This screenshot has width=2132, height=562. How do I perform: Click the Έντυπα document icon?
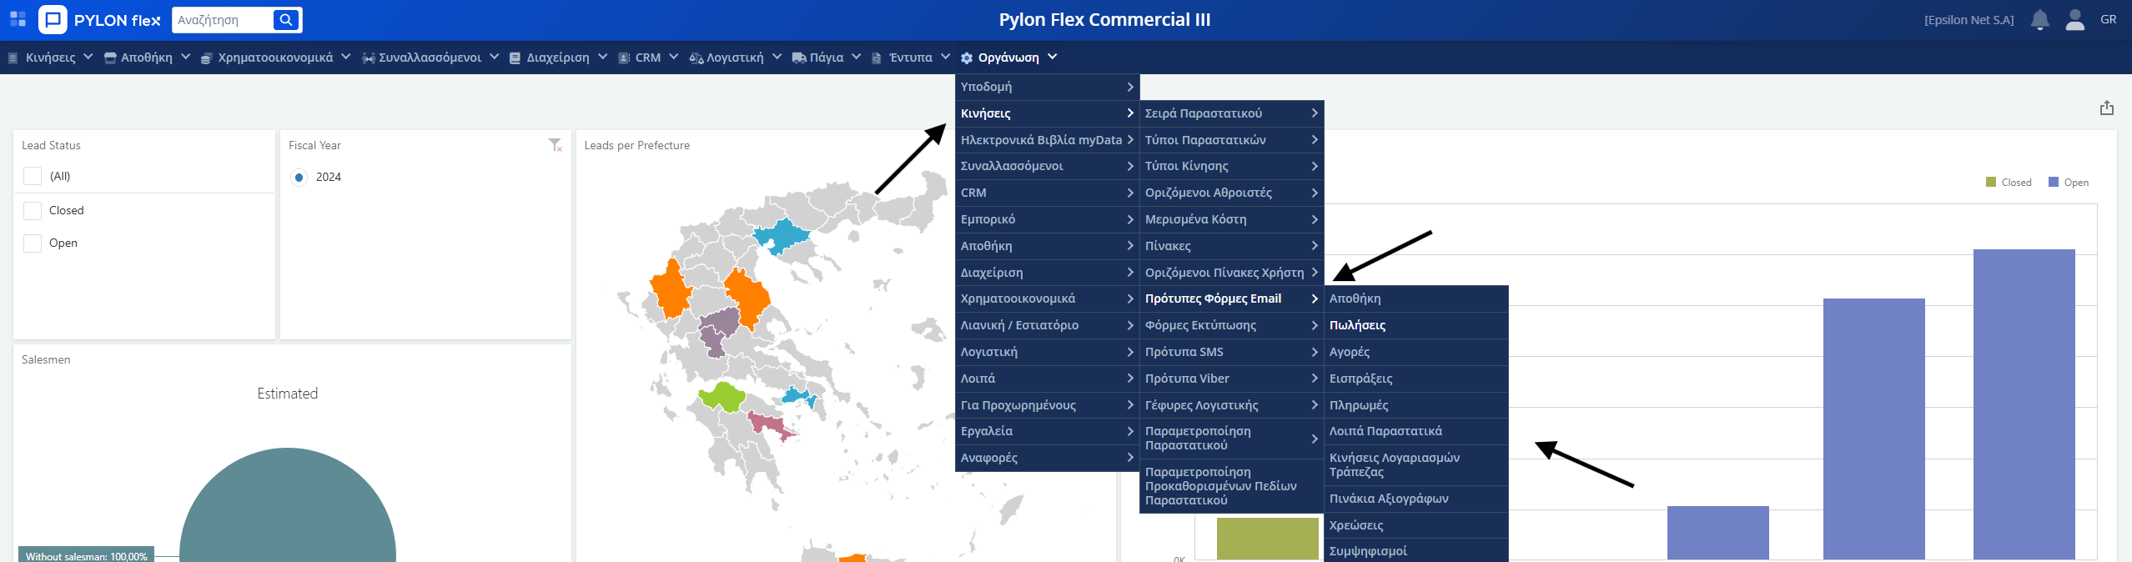pos(876,58)
